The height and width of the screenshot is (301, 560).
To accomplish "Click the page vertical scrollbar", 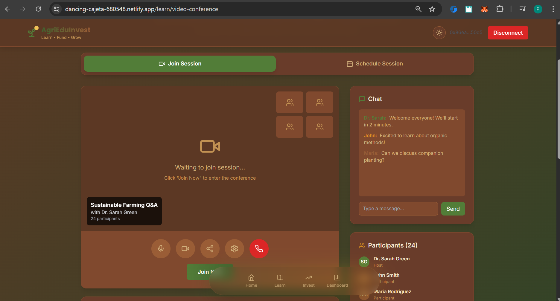I will click(558, 109).
